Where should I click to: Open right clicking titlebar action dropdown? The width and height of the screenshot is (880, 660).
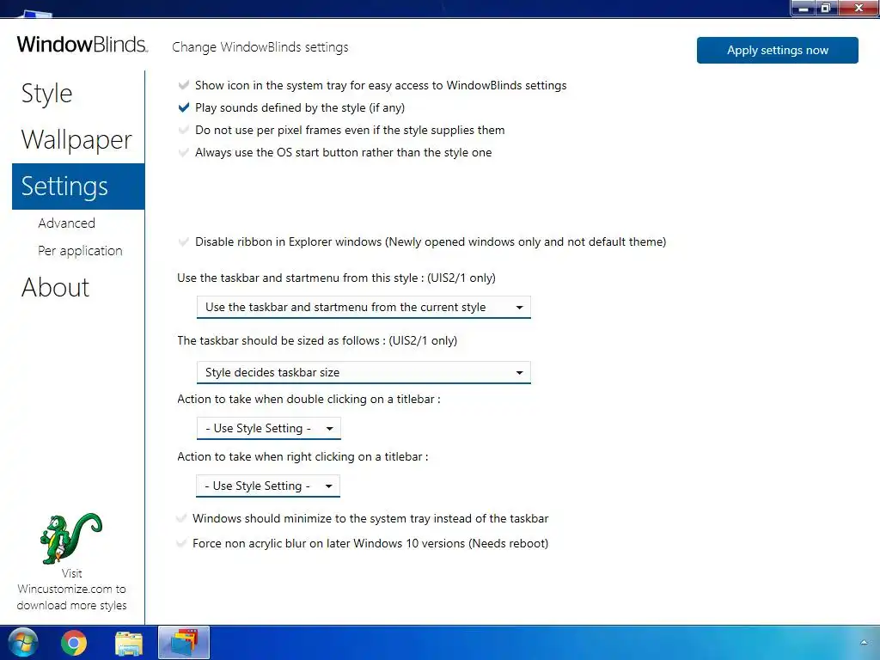(x=268, y=486)
